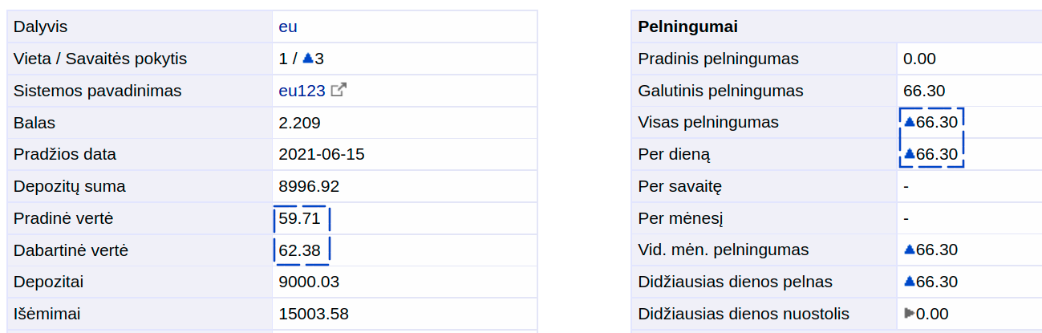Click the up arrow in Per dieną row
This screenshot has height=333, width=1042.
[909, 154]
